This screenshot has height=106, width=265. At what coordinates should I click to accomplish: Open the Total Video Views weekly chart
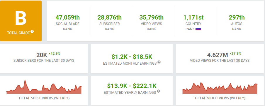(x=220, y=88)
